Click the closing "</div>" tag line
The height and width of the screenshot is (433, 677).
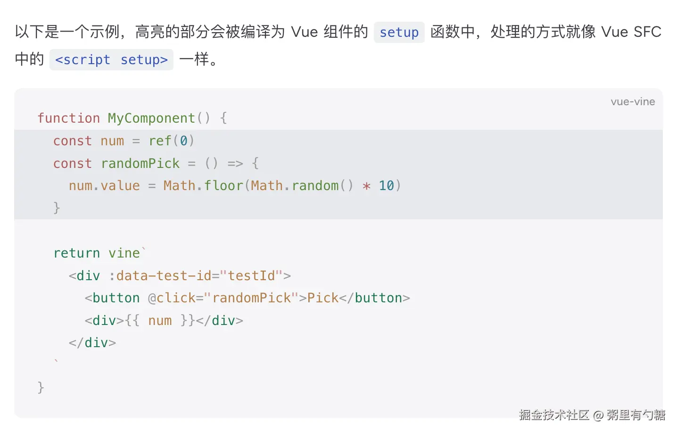click(92, 343)
